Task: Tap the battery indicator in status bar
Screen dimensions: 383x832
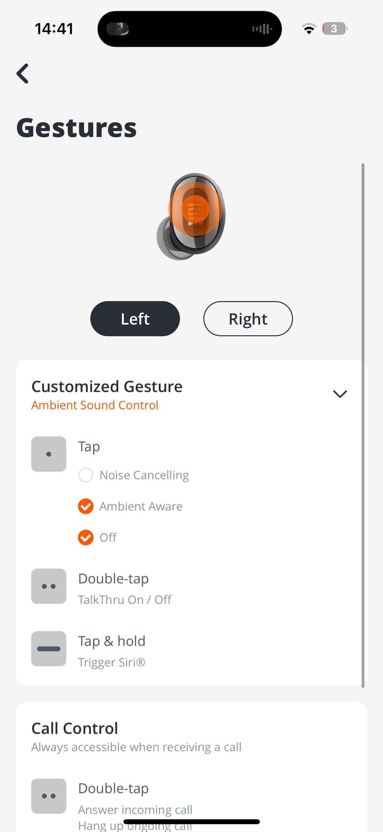Action: (335, 29)
